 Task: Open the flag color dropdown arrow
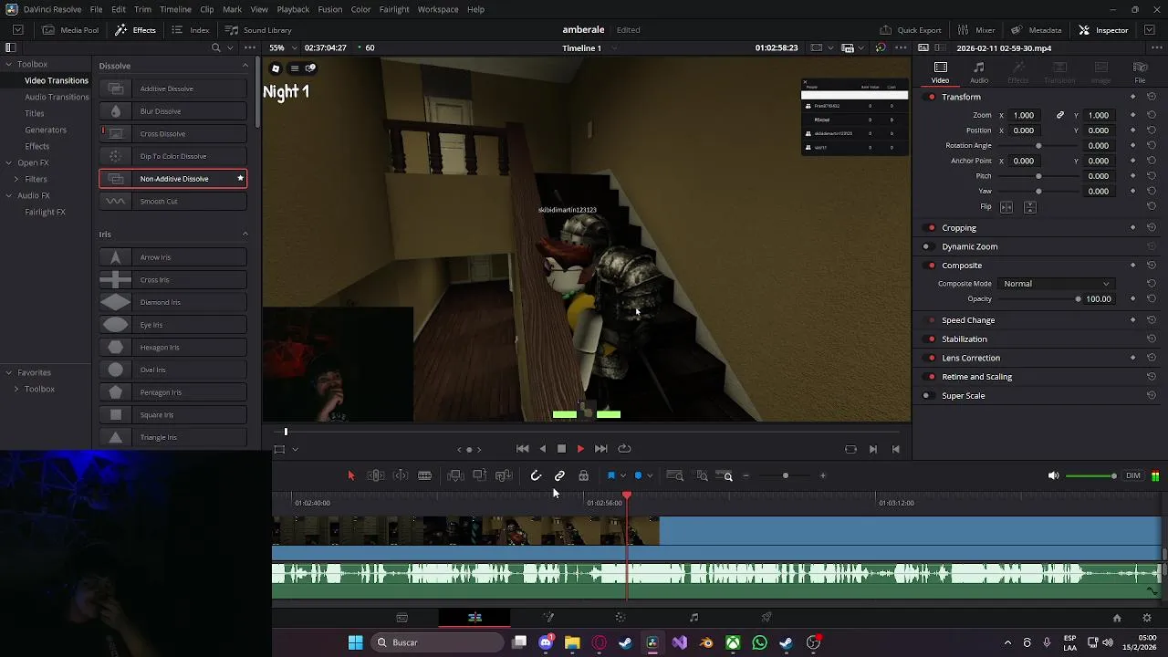tap(622, 475)
